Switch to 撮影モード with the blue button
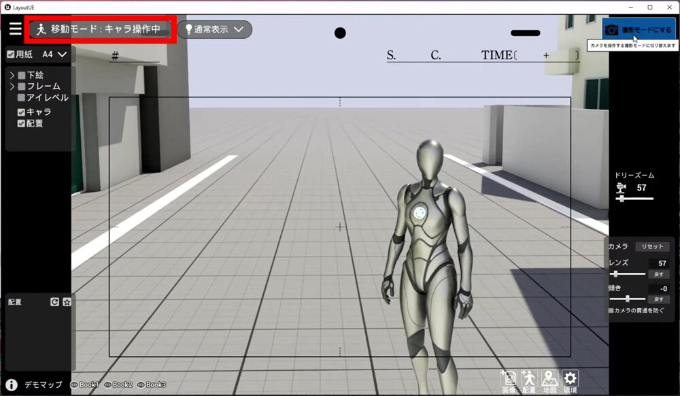Screen dimensions: 680x396 (639, 30)
